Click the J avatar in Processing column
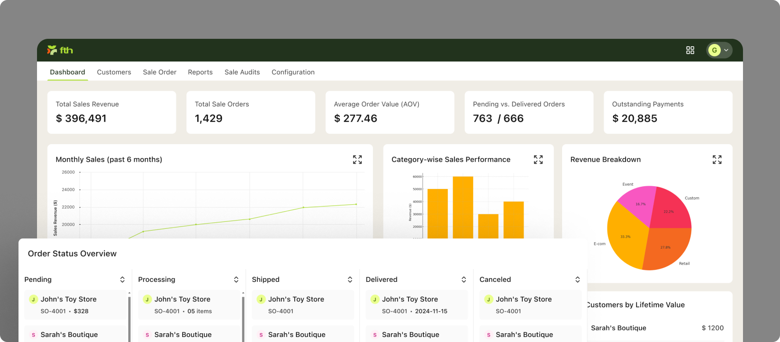Image resolution: width=780 pixels, height=342 pixels. (x=147, y=299)
